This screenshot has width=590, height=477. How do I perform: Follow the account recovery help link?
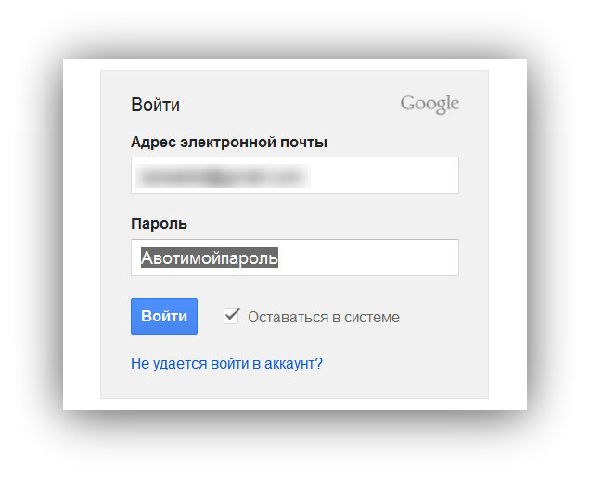tap(226, 363)
